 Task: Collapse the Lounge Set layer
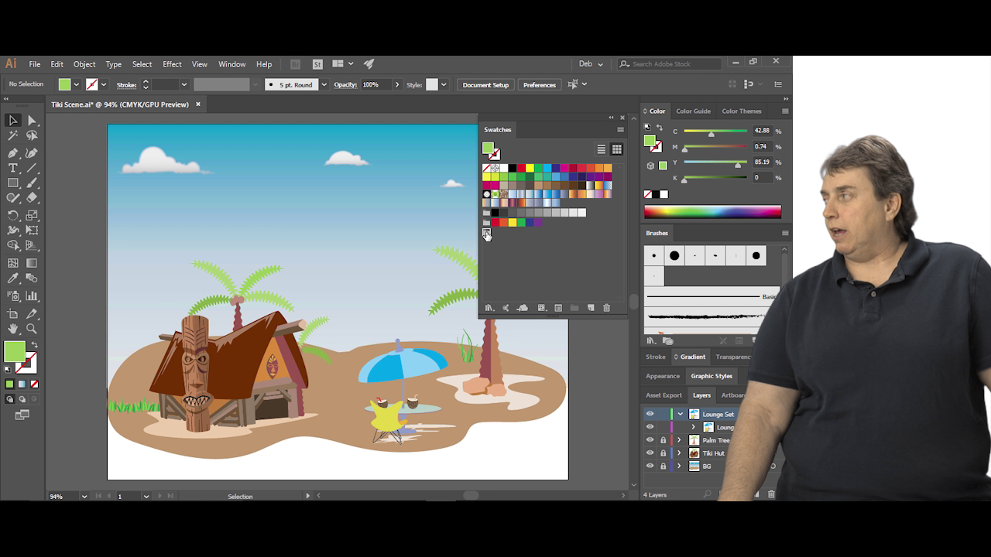point(680,414)
